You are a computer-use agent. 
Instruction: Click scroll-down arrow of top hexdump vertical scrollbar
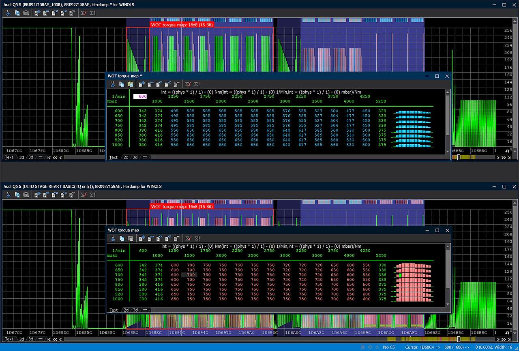515,151
